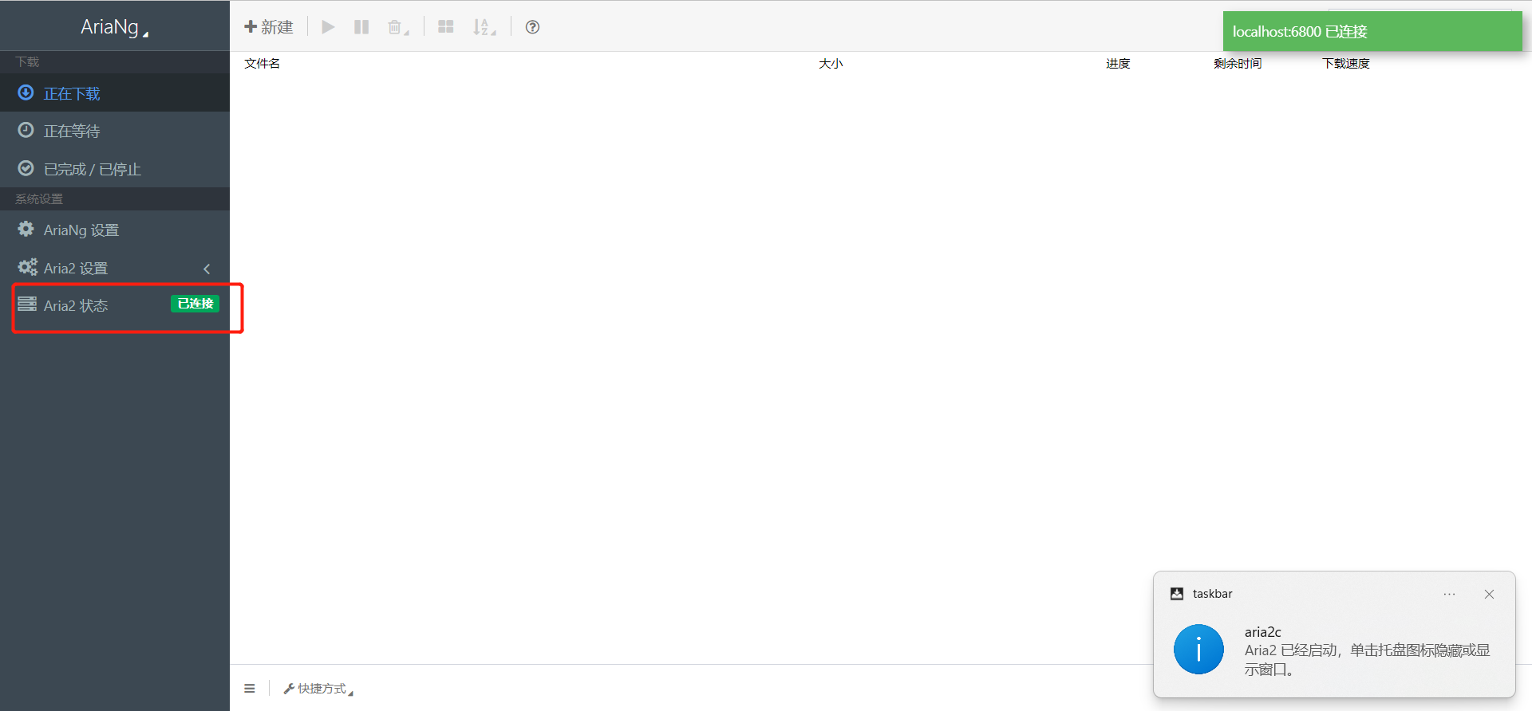Sort by 进度 column header
Viewport: 1532px width, 711px height.
[1118, 63]
